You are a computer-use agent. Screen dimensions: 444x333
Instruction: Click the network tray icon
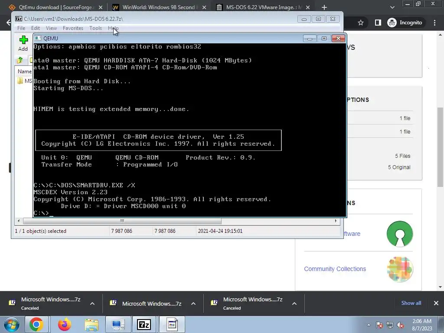click(x=390, y=325)
